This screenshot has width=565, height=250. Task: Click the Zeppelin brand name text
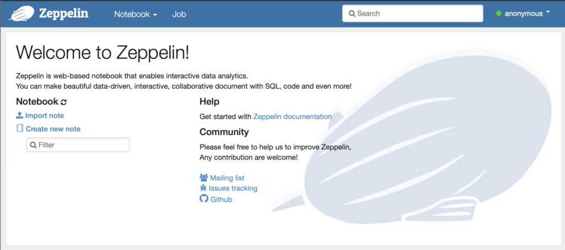[x=63, y=14]
